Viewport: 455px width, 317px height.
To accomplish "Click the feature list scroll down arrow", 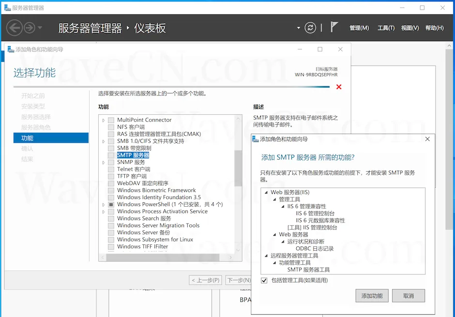I will (x=238, y=250).
